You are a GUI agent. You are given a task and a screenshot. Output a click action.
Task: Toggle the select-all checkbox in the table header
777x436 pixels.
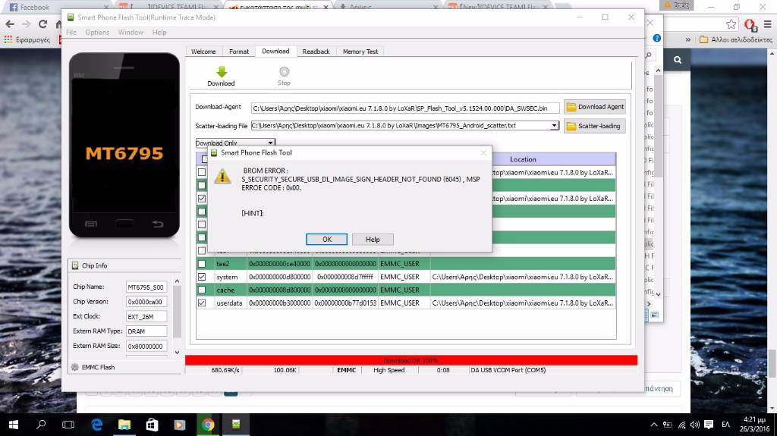coord(204,159)
